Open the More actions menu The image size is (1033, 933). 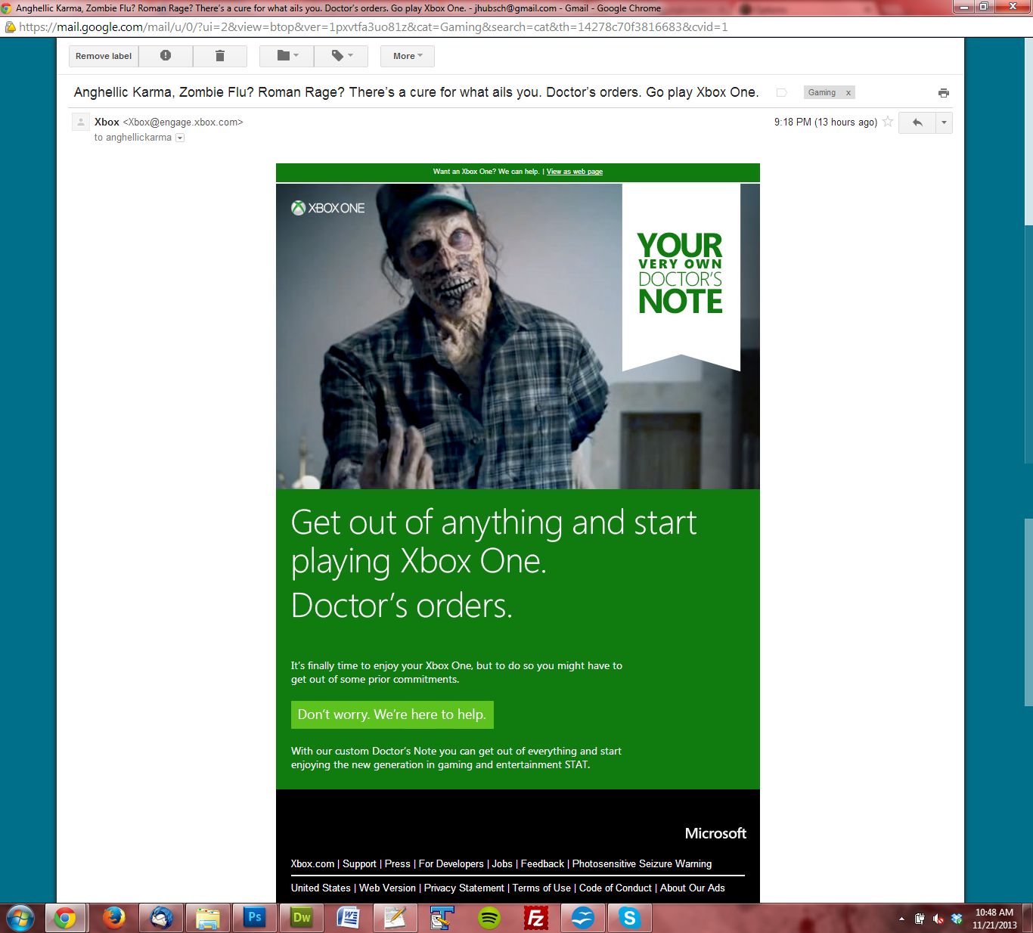[408, 56]
